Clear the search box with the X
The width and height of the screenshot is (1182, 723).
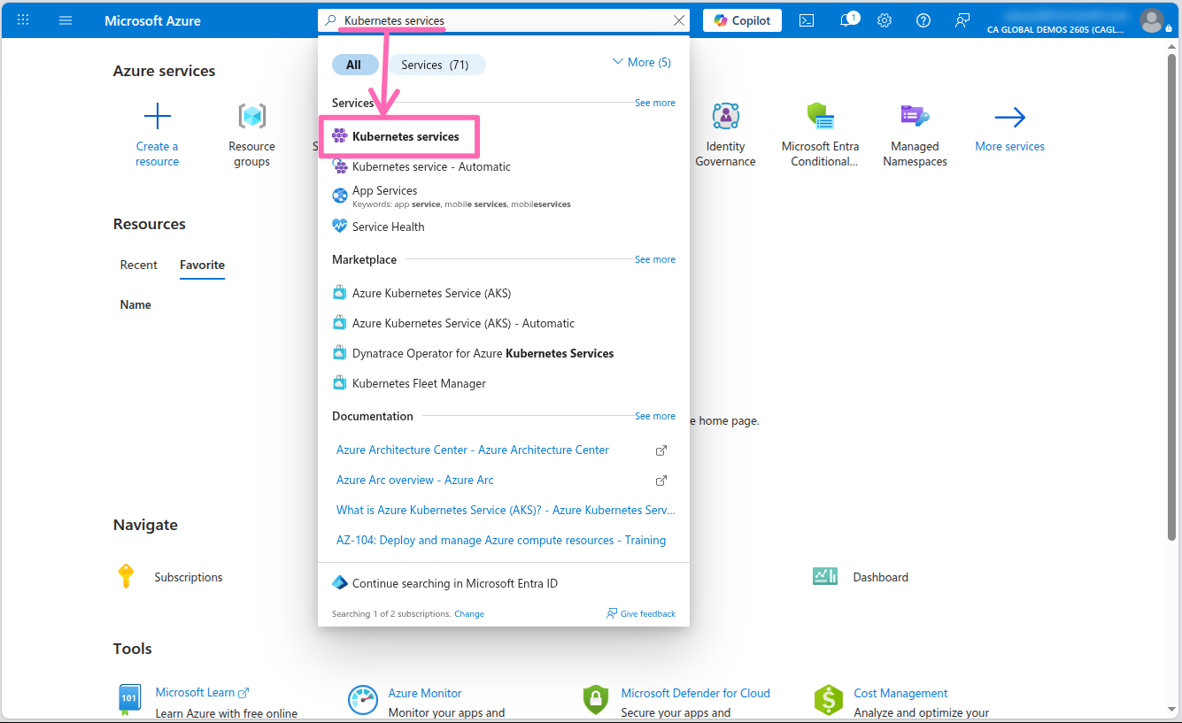point(679,20)
